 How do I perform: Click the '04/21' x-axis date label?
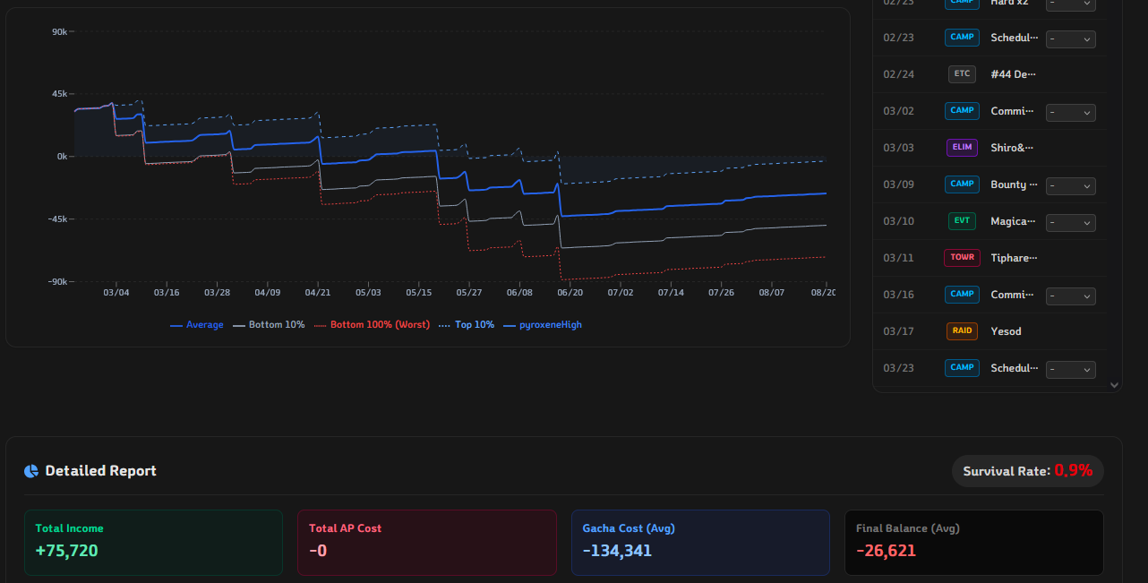click(318, 293)
